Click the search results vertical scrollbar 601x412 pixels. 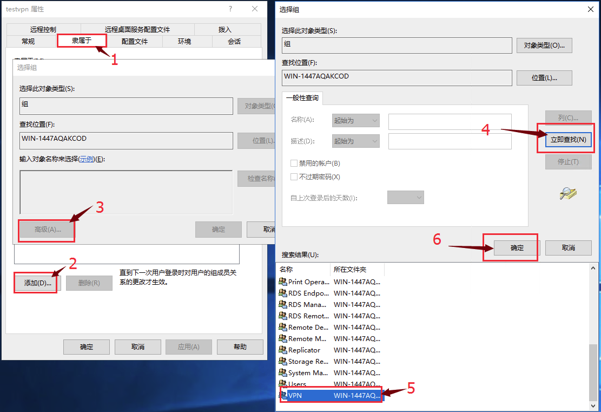(594, 368)
